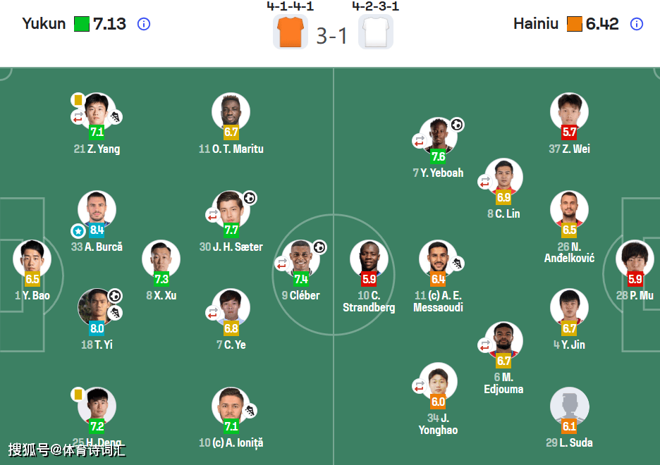This screenshot has height=465, width=660.
Task: Open O. T. Maritu's player photo
Action: (x=231, y=111)
